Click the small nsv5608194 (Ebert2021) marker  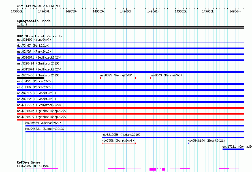(x=188, y=143)
